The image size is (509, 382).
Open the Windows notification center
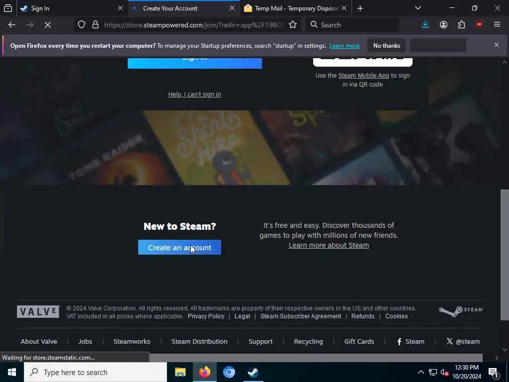click(x=493, y=372)
